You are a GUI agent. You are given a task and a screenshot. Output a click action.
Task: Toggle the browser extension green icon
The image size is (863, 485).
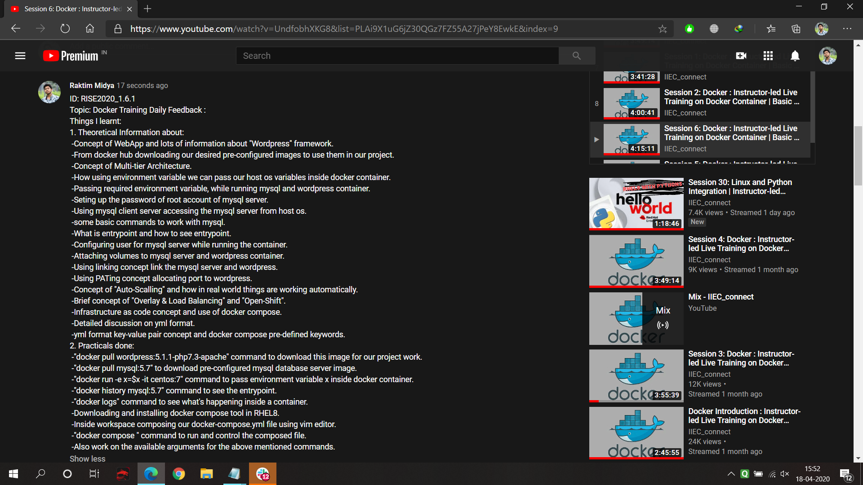coord(690,28)
